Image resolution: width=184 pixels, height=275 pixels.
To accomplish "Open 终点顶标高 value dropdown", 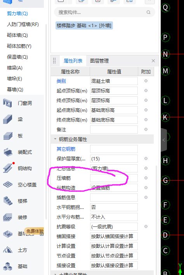I will point(114,101).
